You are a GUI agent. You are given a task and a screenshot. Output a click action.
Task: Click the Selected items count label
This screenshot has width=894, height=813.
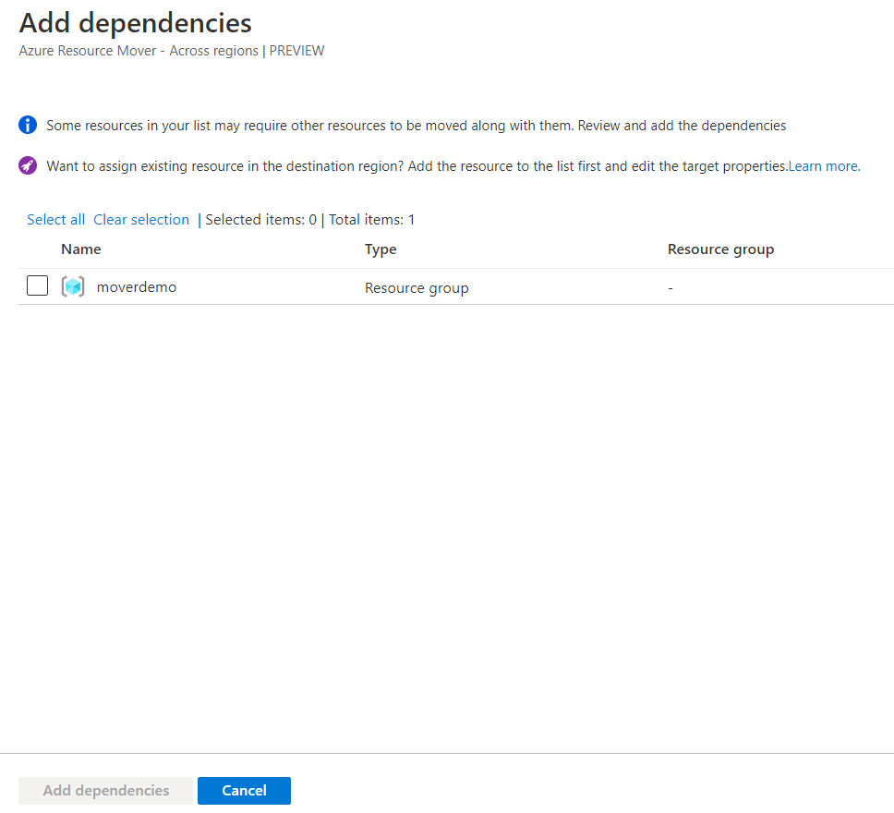260,220
